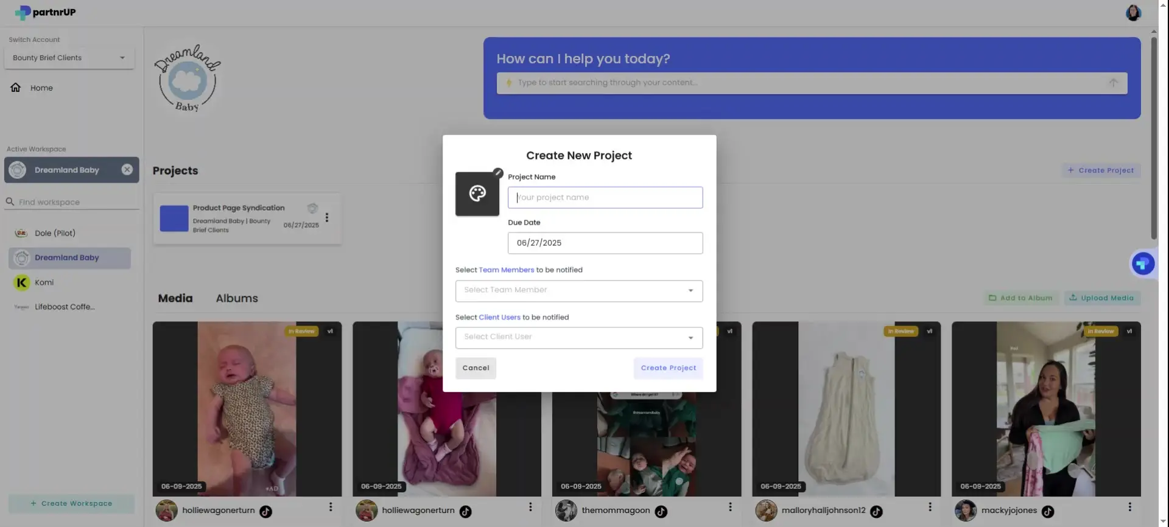This screenshot has height=527, width=1169.
Task: Click the Lifeboost Coffee workspace logo
Action: pyautogui.click(x=21, y=307)
